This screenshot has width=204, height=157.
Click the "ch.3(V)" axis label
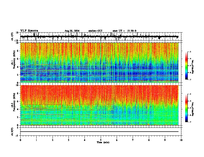point(12,132)
